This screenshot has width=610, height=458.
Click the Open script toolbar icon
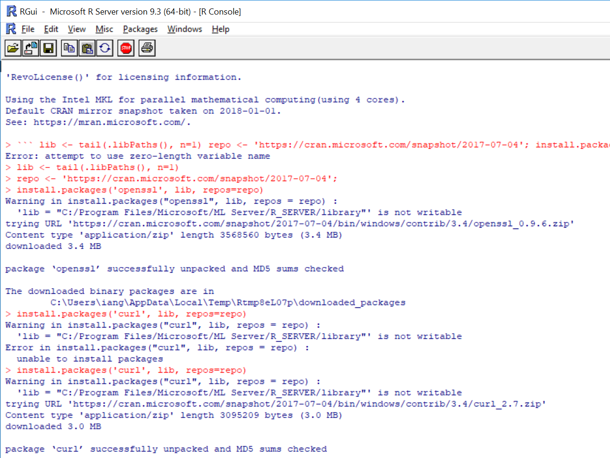[x=13, y=48]
